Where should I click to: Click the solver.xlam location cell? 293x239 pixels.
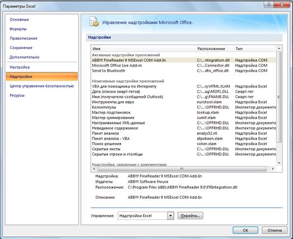(206, 144)
